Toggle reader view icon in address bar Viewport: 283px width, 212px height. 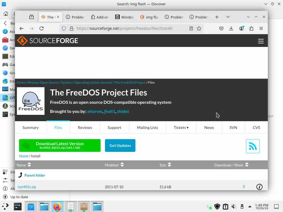click(191, 28)
